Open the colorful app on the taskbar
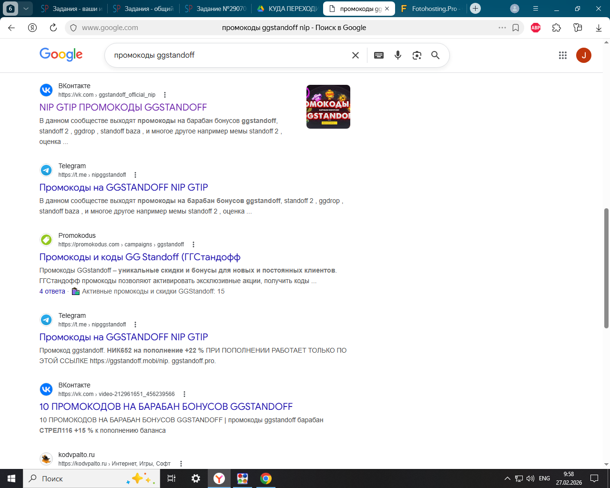 (x=243, y=478)
